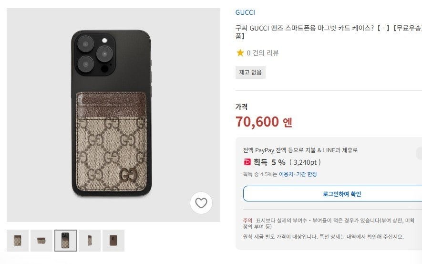Click the red 주의 caution label
Screen dimensions: 422x264
[x=247, y=220]
